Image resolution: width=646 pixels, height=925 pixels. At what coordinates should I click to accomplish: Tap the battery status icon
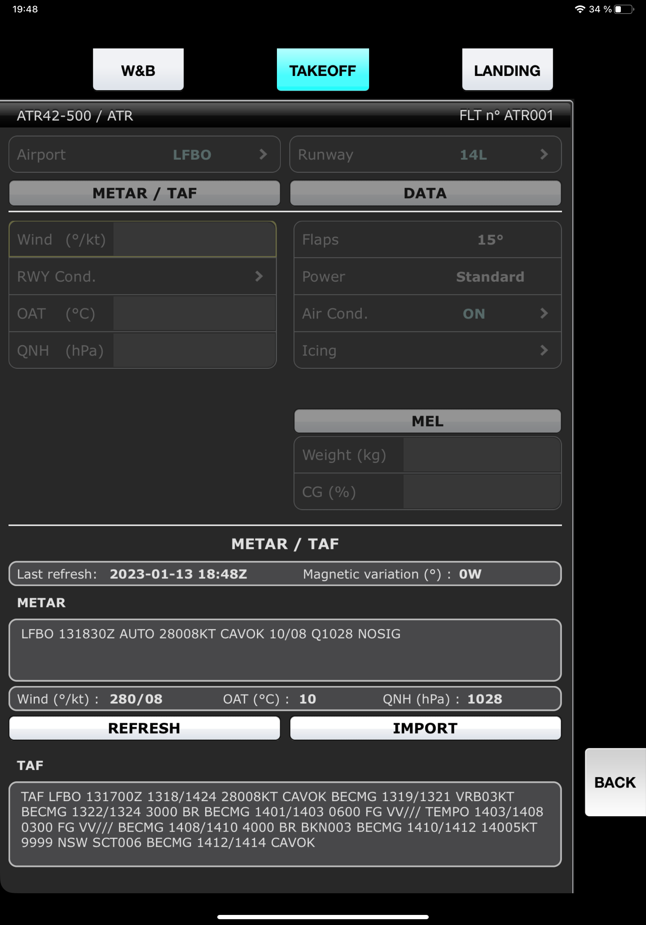click(x=624, y=9)
